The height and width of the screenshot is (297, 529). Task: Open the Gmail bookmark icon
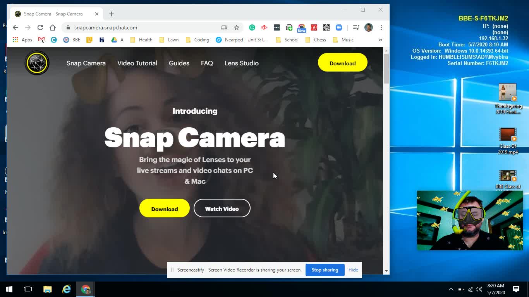coord(41,39)
